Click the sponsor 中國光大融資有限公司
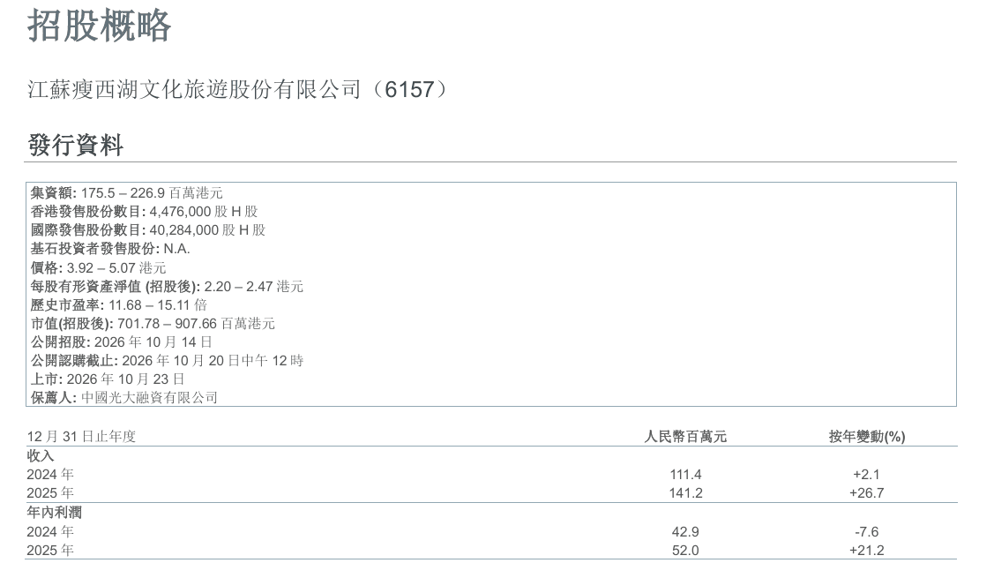 (x=150, y=398)
